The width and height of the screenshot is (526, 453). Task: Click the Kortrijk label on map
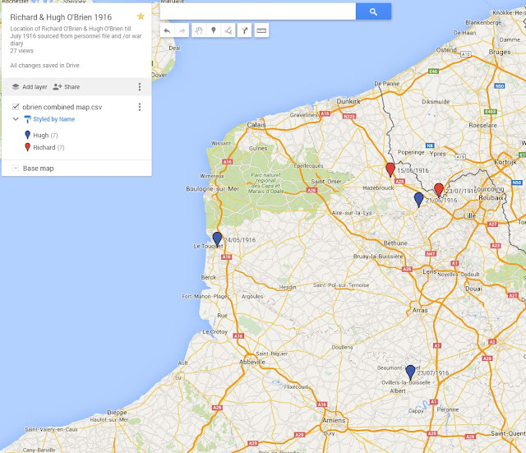(505, 162)
